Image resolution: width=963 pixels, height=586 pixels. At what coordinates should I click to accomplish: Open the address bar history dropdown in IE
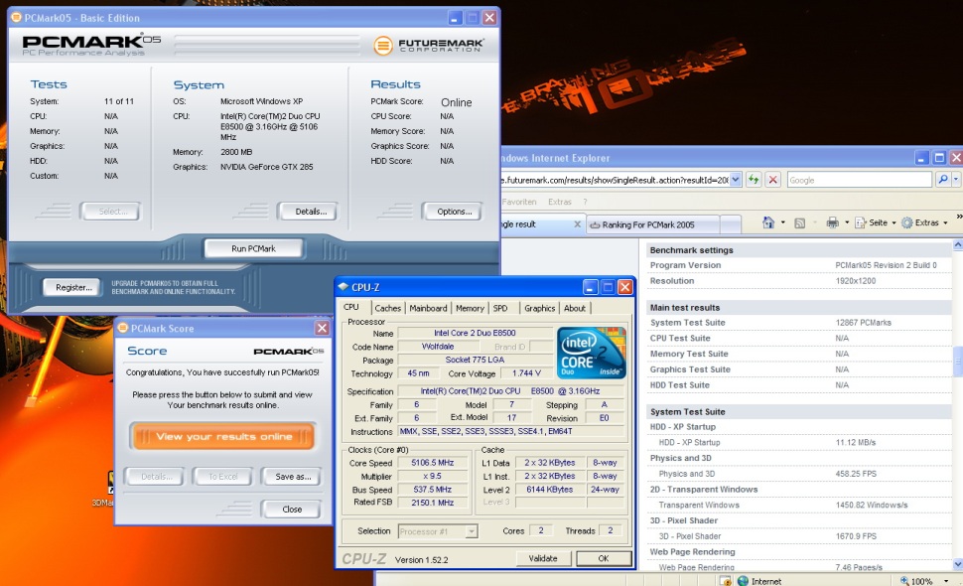pyautogui.click(x=735, y=180)
